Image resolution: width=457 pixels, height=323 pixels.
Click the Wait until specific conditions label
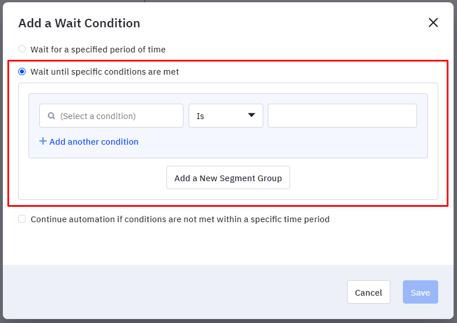[x=105, y=72]
